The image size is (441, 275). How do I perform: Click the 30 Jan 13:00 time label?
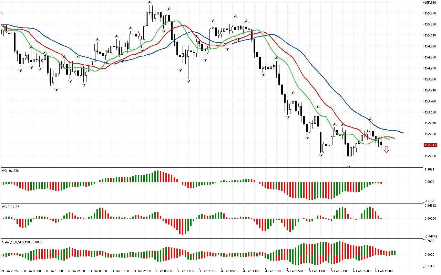(53, 271)
